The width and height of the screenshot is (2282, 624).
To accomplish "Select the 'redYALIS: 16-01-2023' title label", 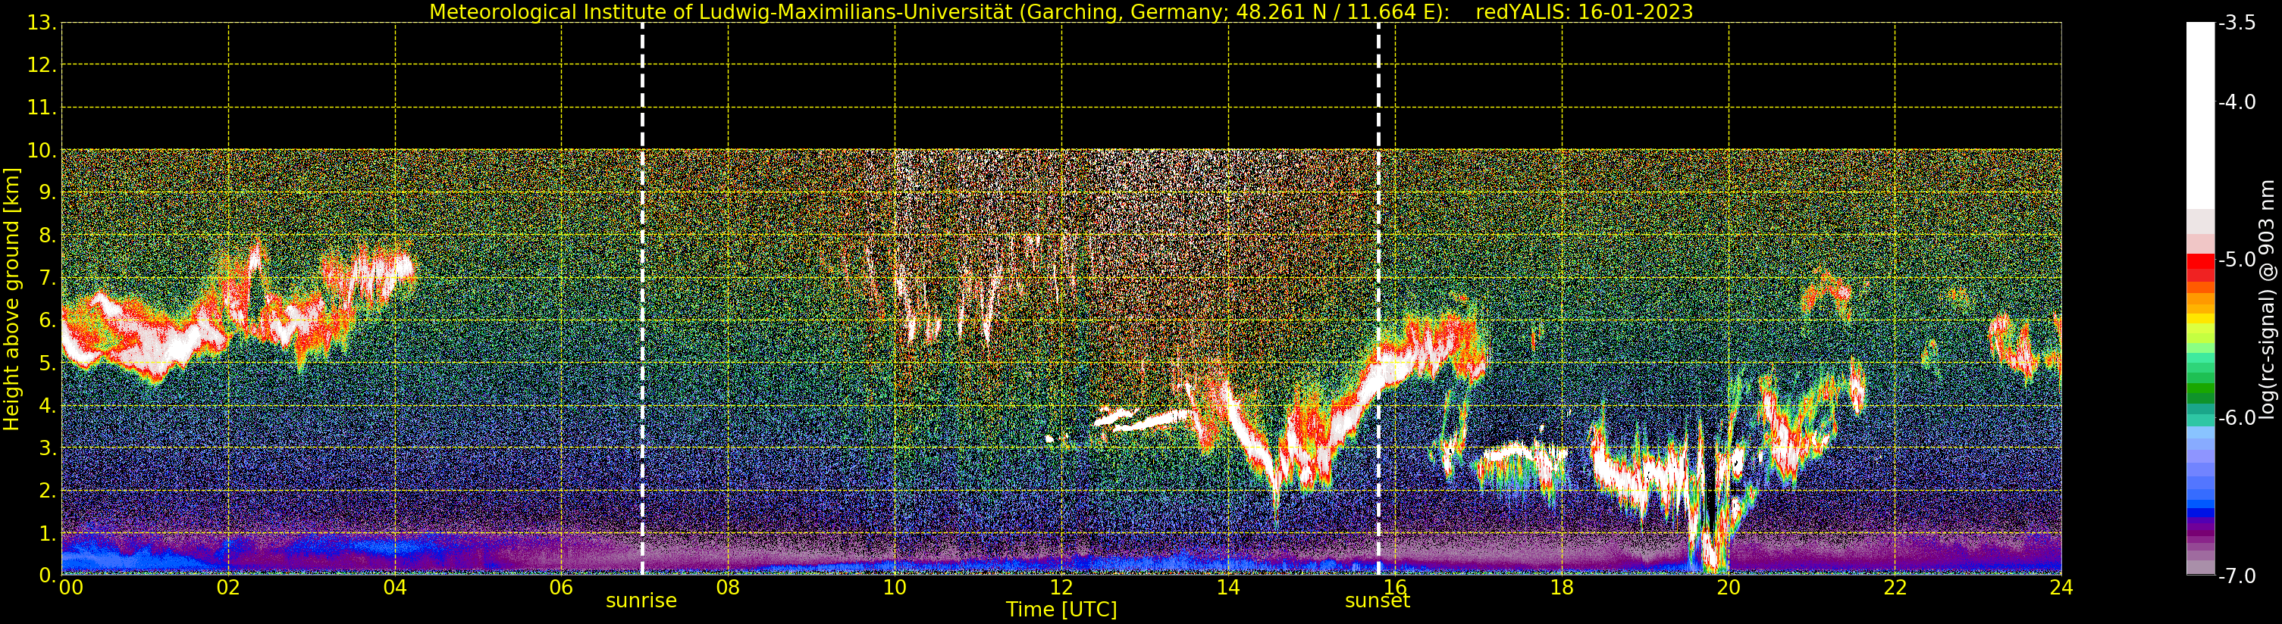I will tap(1584, 11).
